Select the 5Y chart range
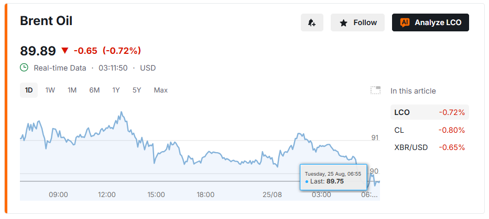The image size is (489, 219). coord(137,90)
